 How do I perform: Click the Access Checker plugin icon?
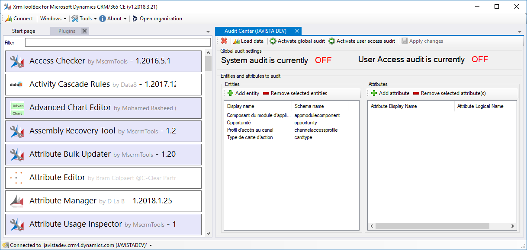pos(16,61)
